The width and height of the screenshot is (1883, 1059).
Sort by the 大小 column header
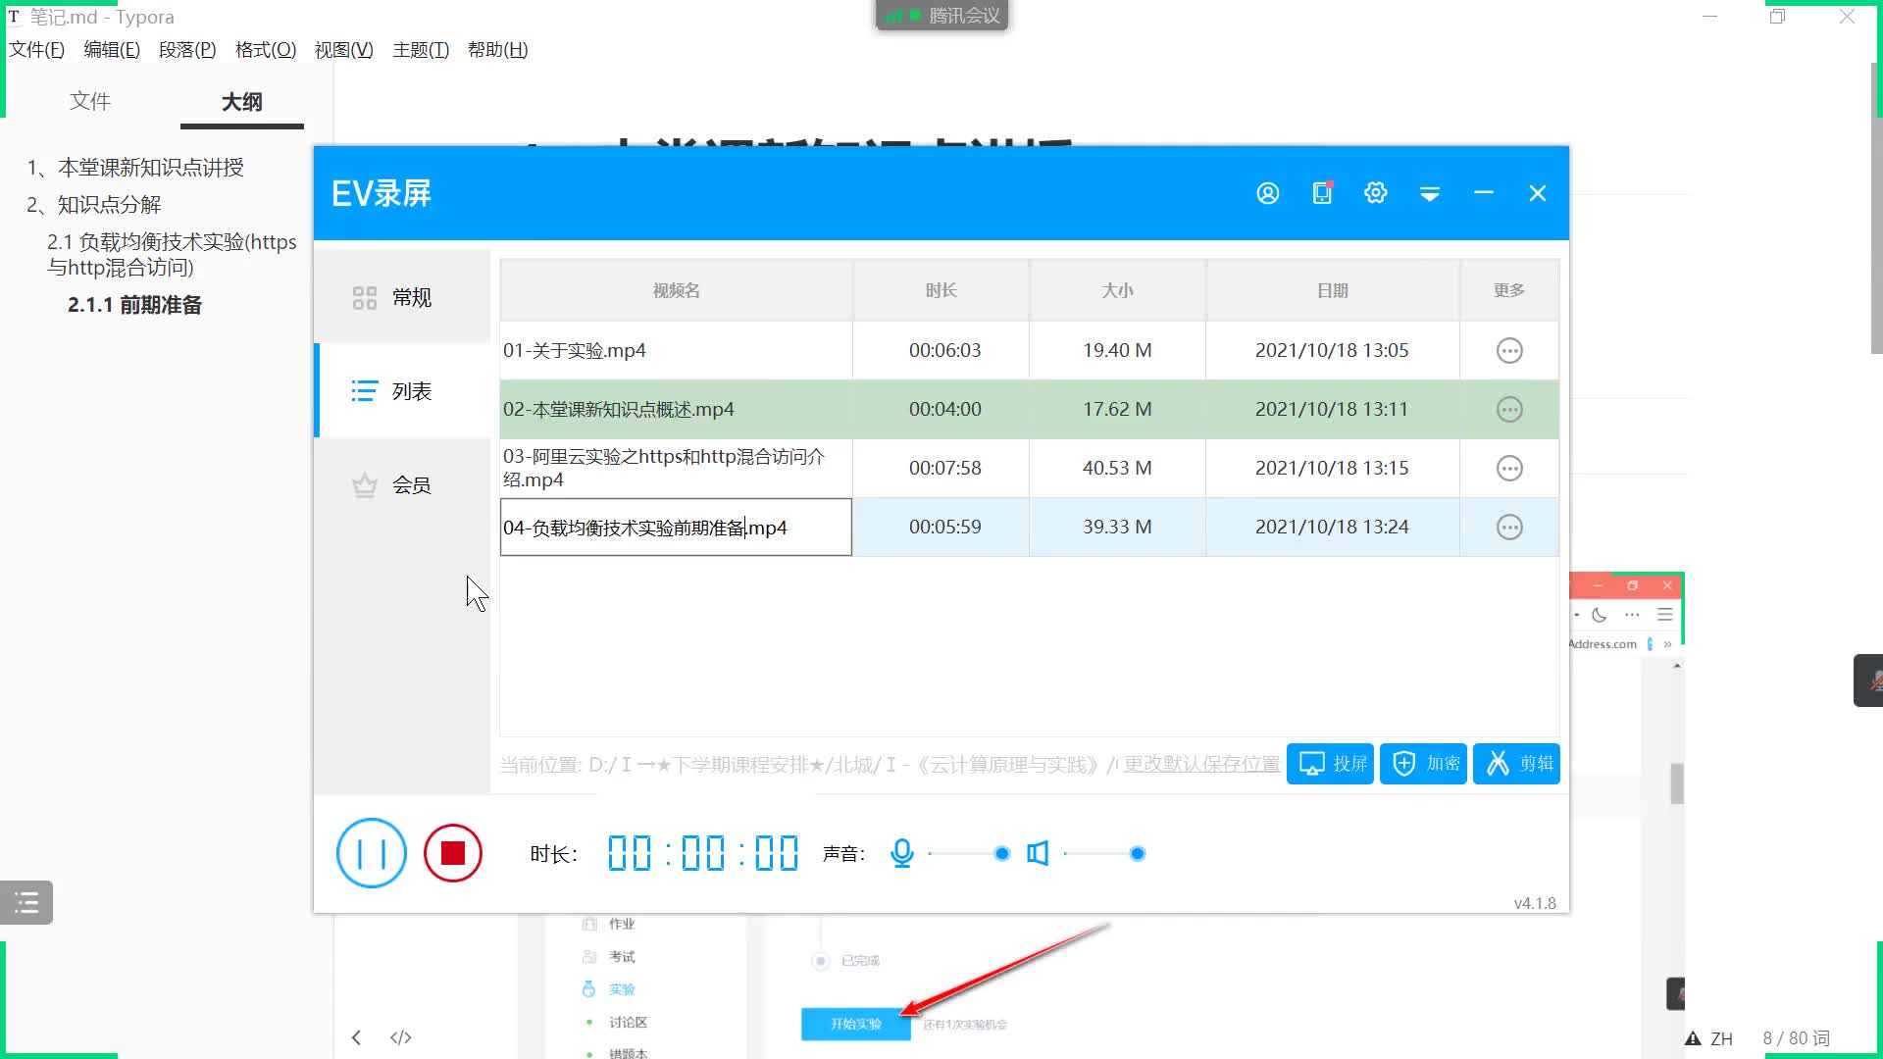click(x=1117, y=290)
